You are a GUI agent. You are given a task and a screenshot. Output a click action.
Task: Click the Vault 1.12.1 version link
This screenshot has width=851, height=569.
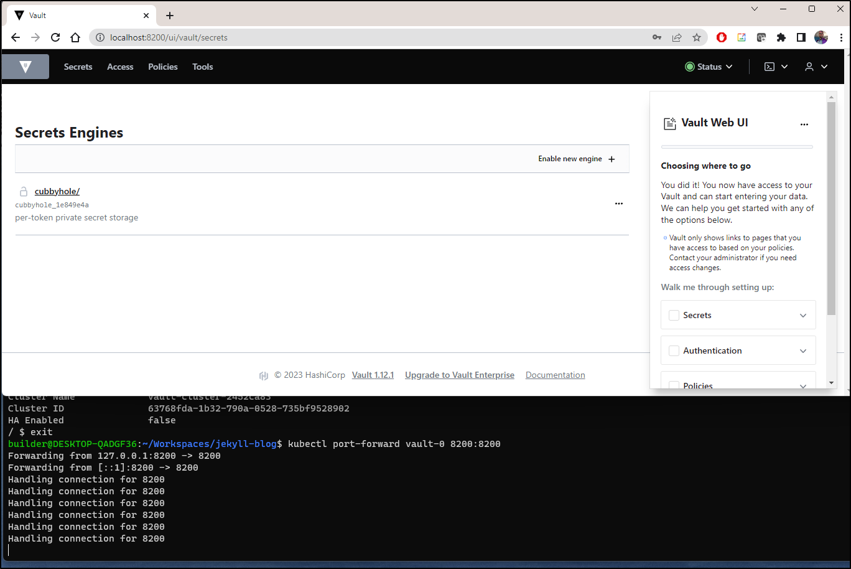pyautogui.click(x=373, y=375)
